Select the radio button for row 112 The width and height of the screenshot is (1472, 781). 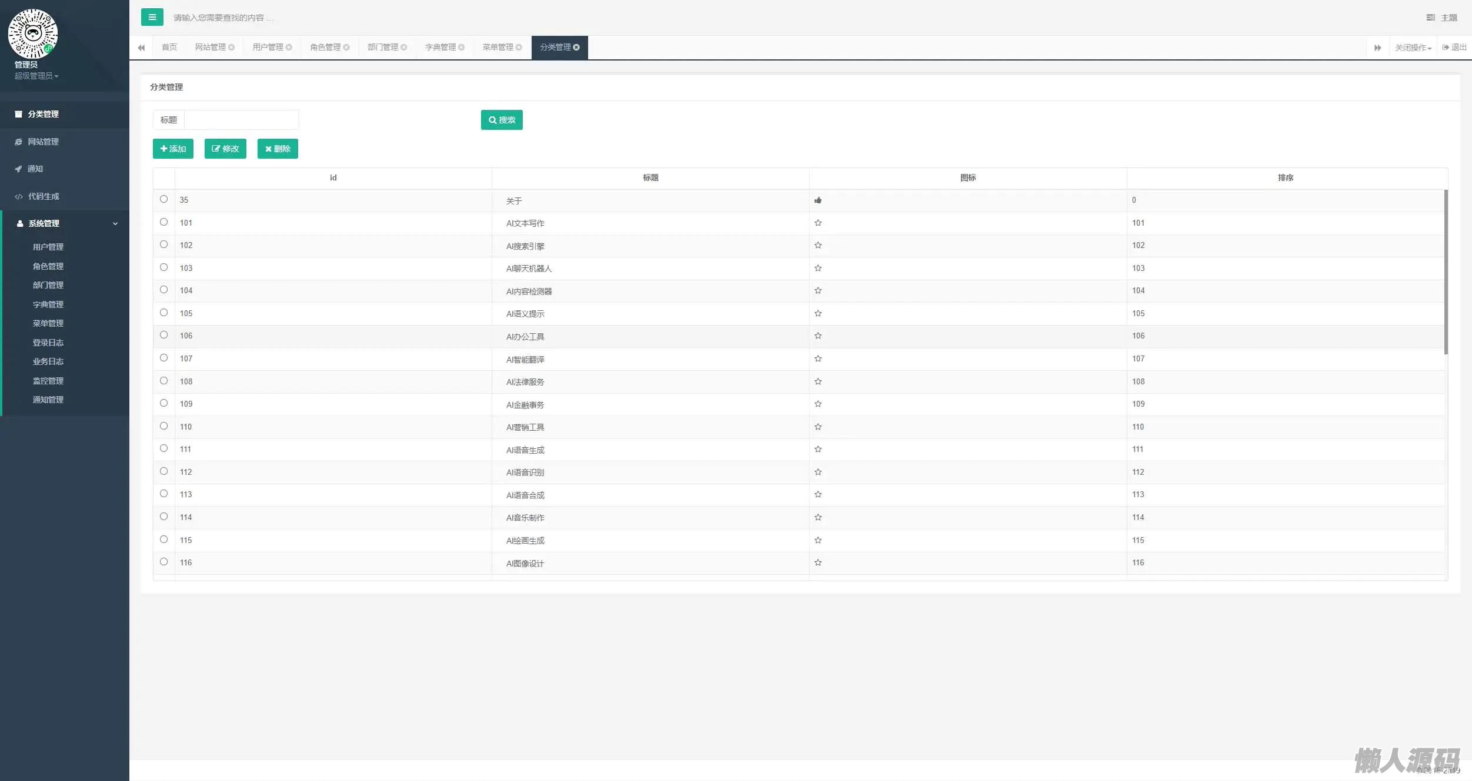coord(163,471)
